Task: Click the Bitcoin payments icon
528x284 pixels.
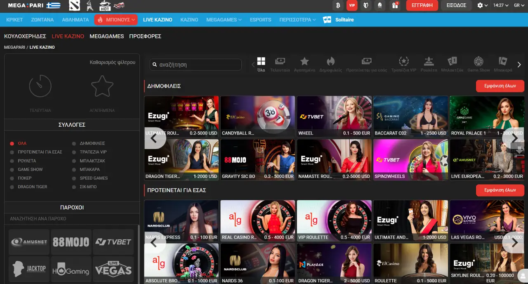Action: point(338,5)
